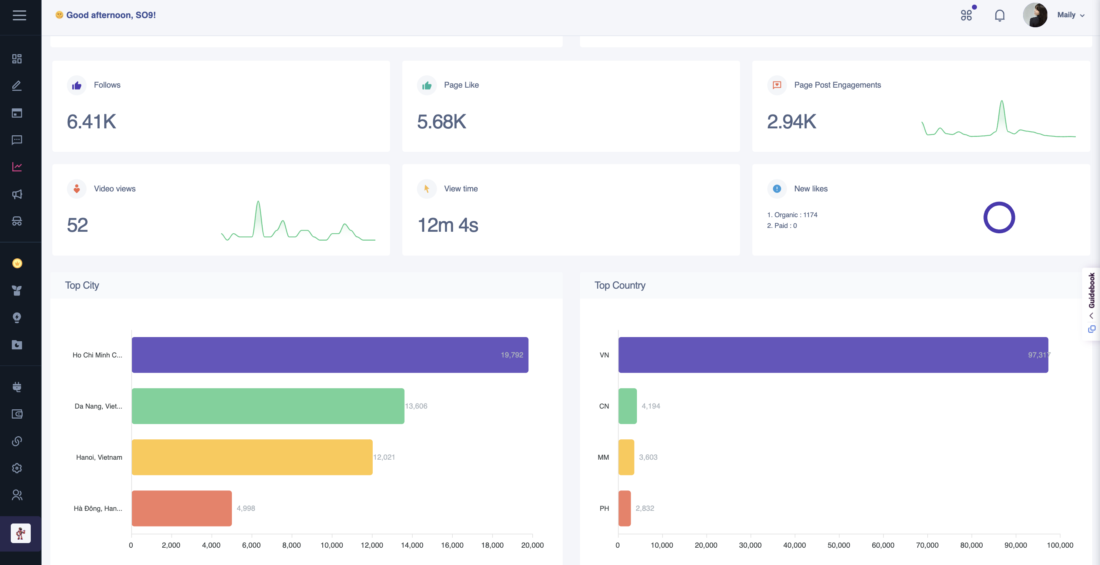The height and width of the screenshot is (565, 1100).
Task: Click the PH red country bar
Action: tap(624, 508)
